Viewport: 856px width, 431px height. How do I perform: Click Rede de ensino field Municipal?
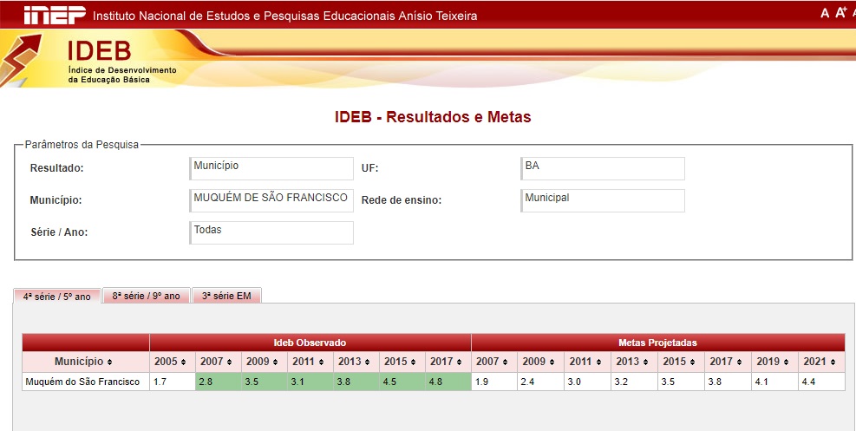[x=603, y=201]
